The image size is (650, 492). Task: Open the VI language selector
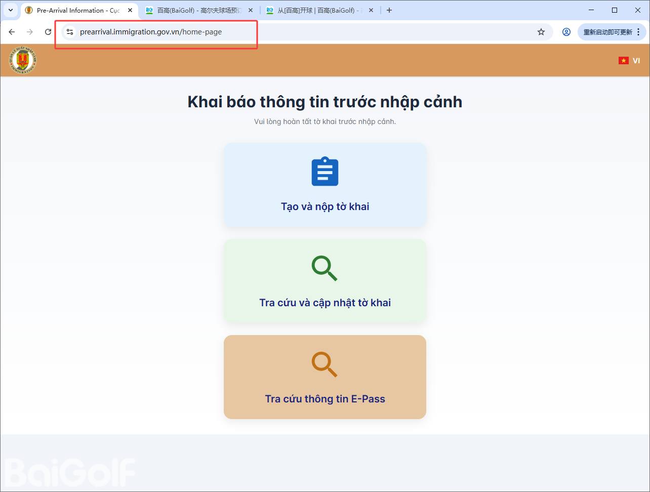pyautogui.click(x=629, y=61)
